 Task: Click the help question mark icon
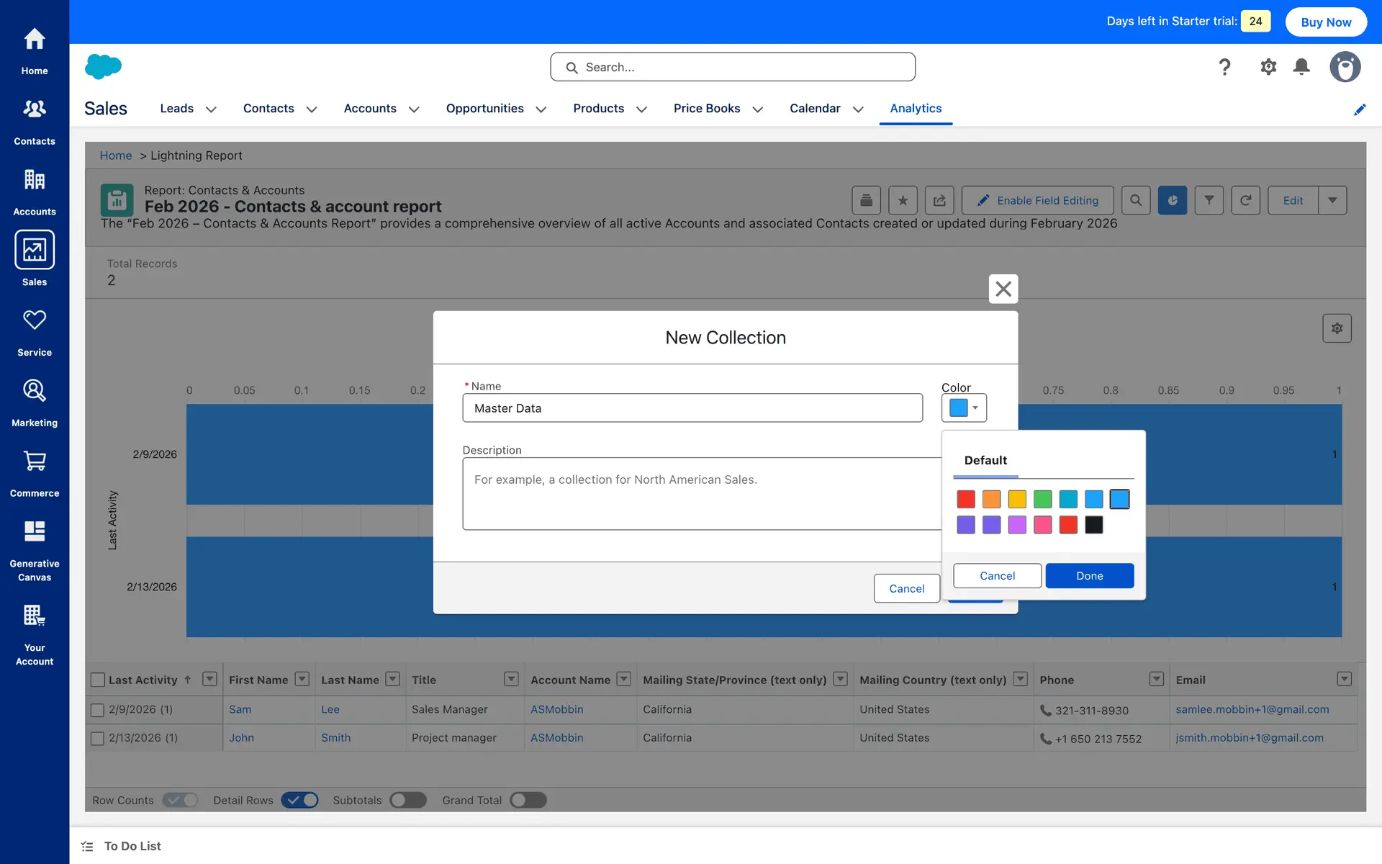pos(1224,67)
